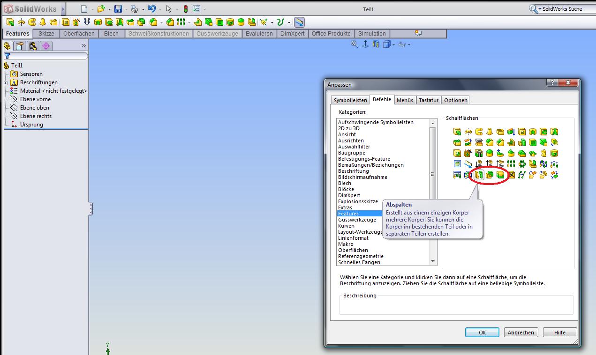The width and height of the screenshot is (596, 355).
Task: Select Material <nicht festgelegt> tree item
Action: 53,91
